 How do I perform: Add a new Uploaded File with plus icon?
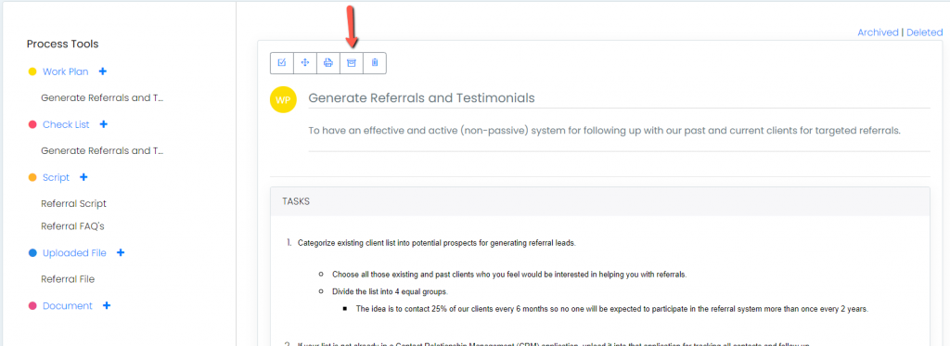120,252
